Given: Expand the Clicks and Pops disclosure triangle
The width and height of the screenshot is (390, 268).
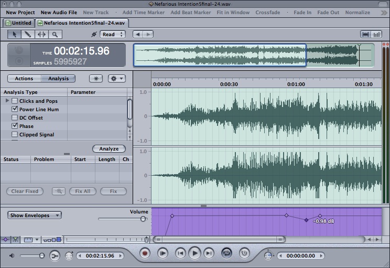Looking at the screenshot, I should pos(7,101).
